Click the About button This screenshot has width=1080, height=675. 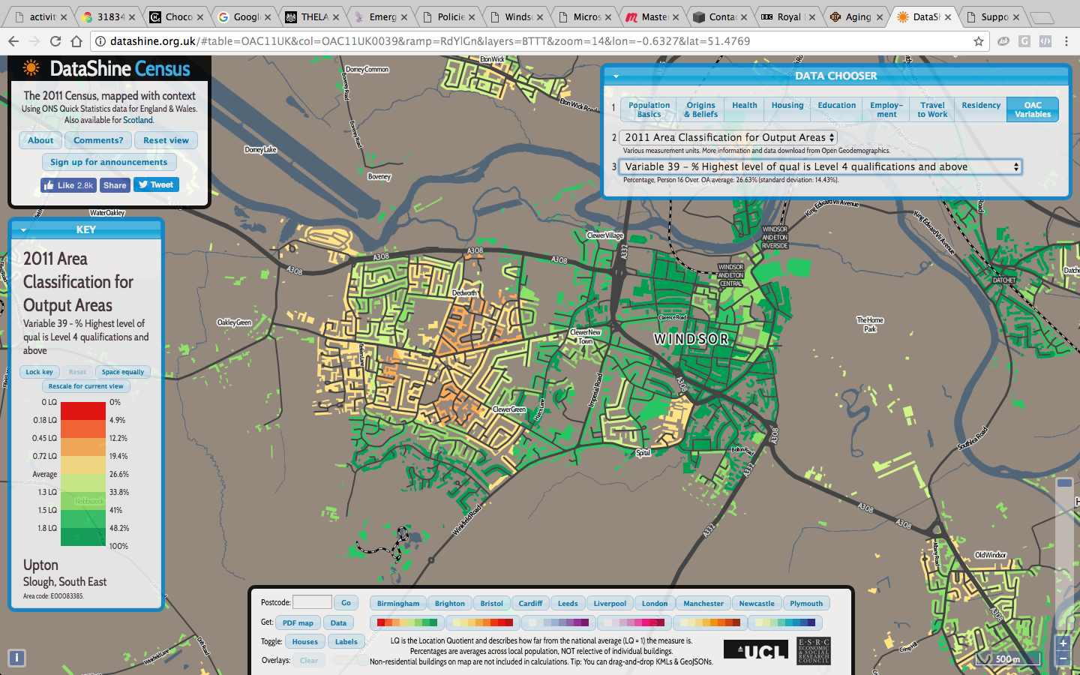pos(40,140)
